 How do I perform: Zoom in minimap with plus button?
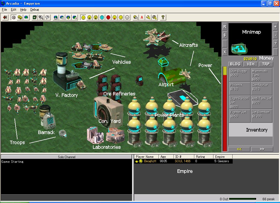(x=275, y=27)
